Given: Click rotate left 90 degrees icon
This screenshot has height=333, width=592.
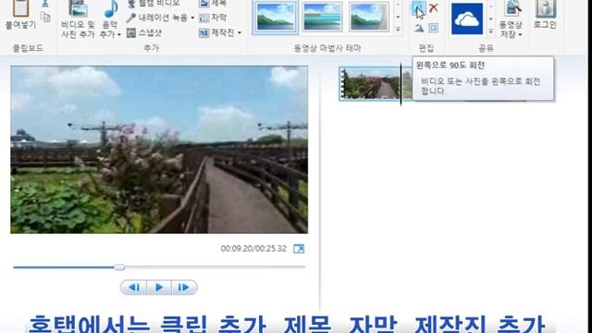Looking at the screenshot, I should (418, 7).
